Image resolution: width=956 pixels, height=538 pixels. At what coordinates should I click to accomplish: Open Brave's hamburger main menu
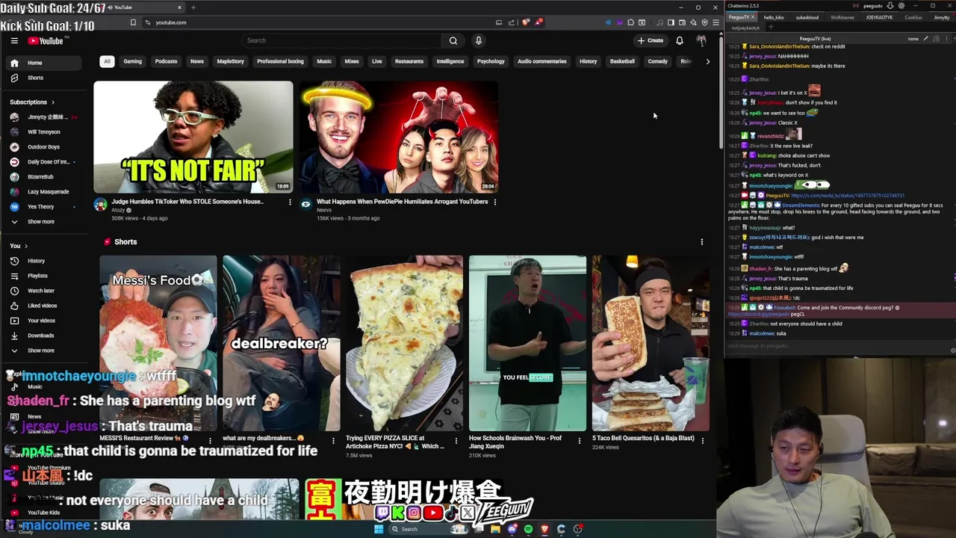[x=716, y=22]
